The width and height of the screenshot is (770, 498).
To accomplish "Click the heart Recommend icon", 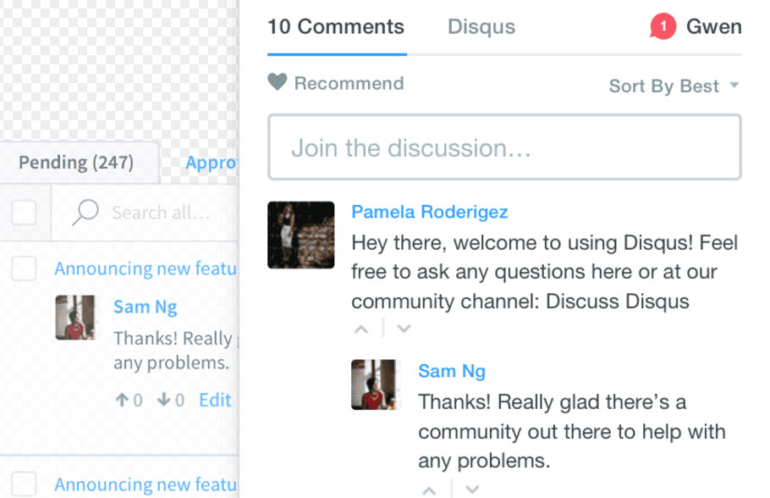I will click(x=277, y=81).
